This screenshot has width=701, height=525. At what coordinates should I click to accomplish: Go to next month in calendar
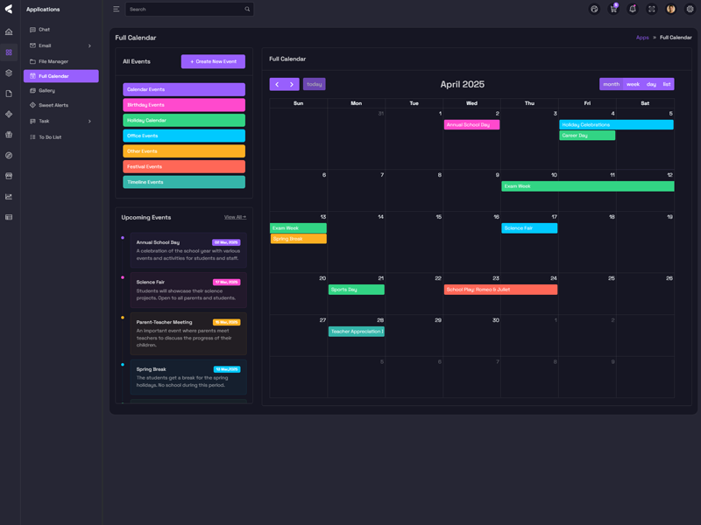(292, 84)
